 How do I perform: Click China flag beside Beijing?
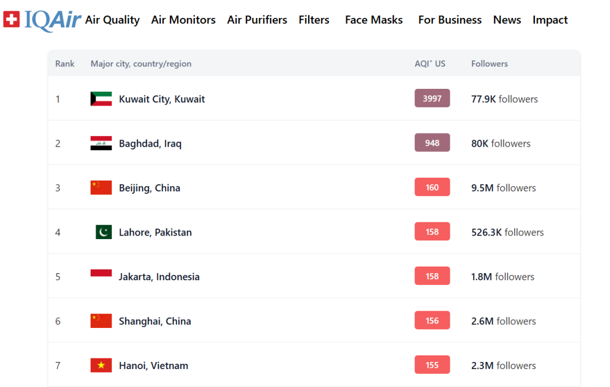tap(101, 188)
